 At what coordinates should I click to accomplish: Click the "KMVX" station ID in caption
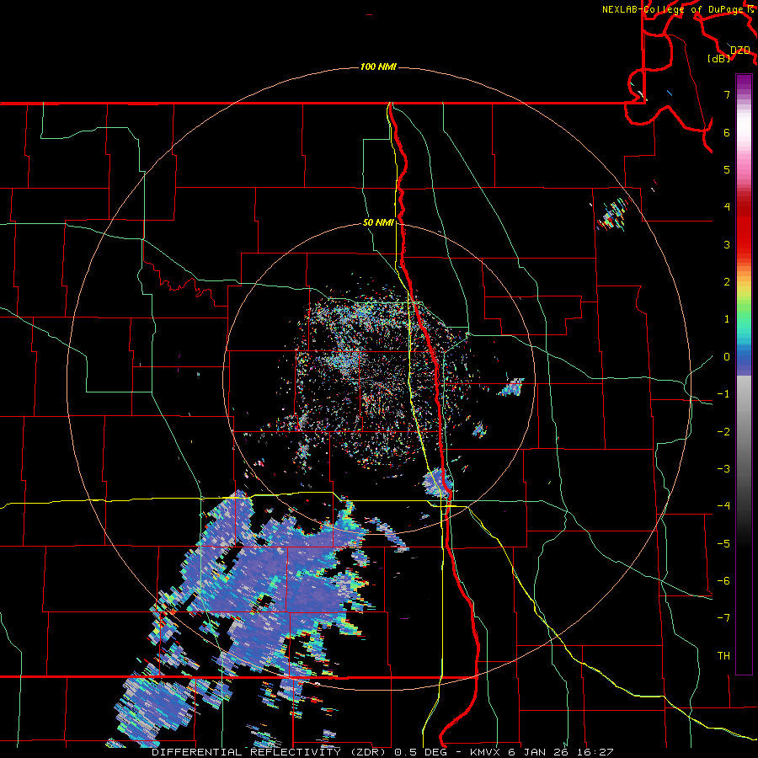coord(486,752)
